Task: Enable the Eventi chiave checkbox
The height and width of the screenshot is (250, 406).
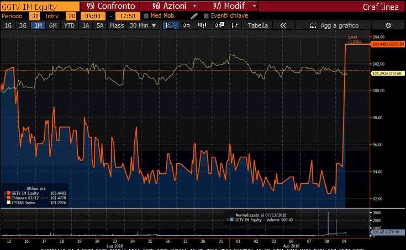Action: click(x=206, y=16)
